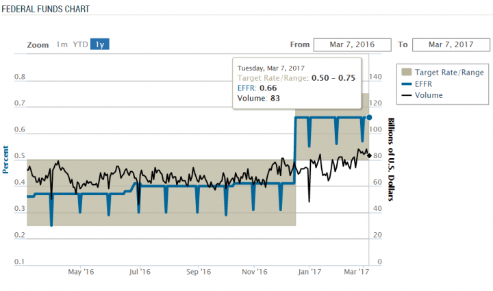This screenshot has width=493, height=291.
Task: Click the Percent axis title
Action: click(5, 160)
